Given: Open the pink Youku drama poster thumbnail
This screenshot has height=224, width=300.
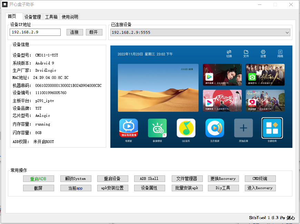Looking at the screenshot, I should pos(222,100).
